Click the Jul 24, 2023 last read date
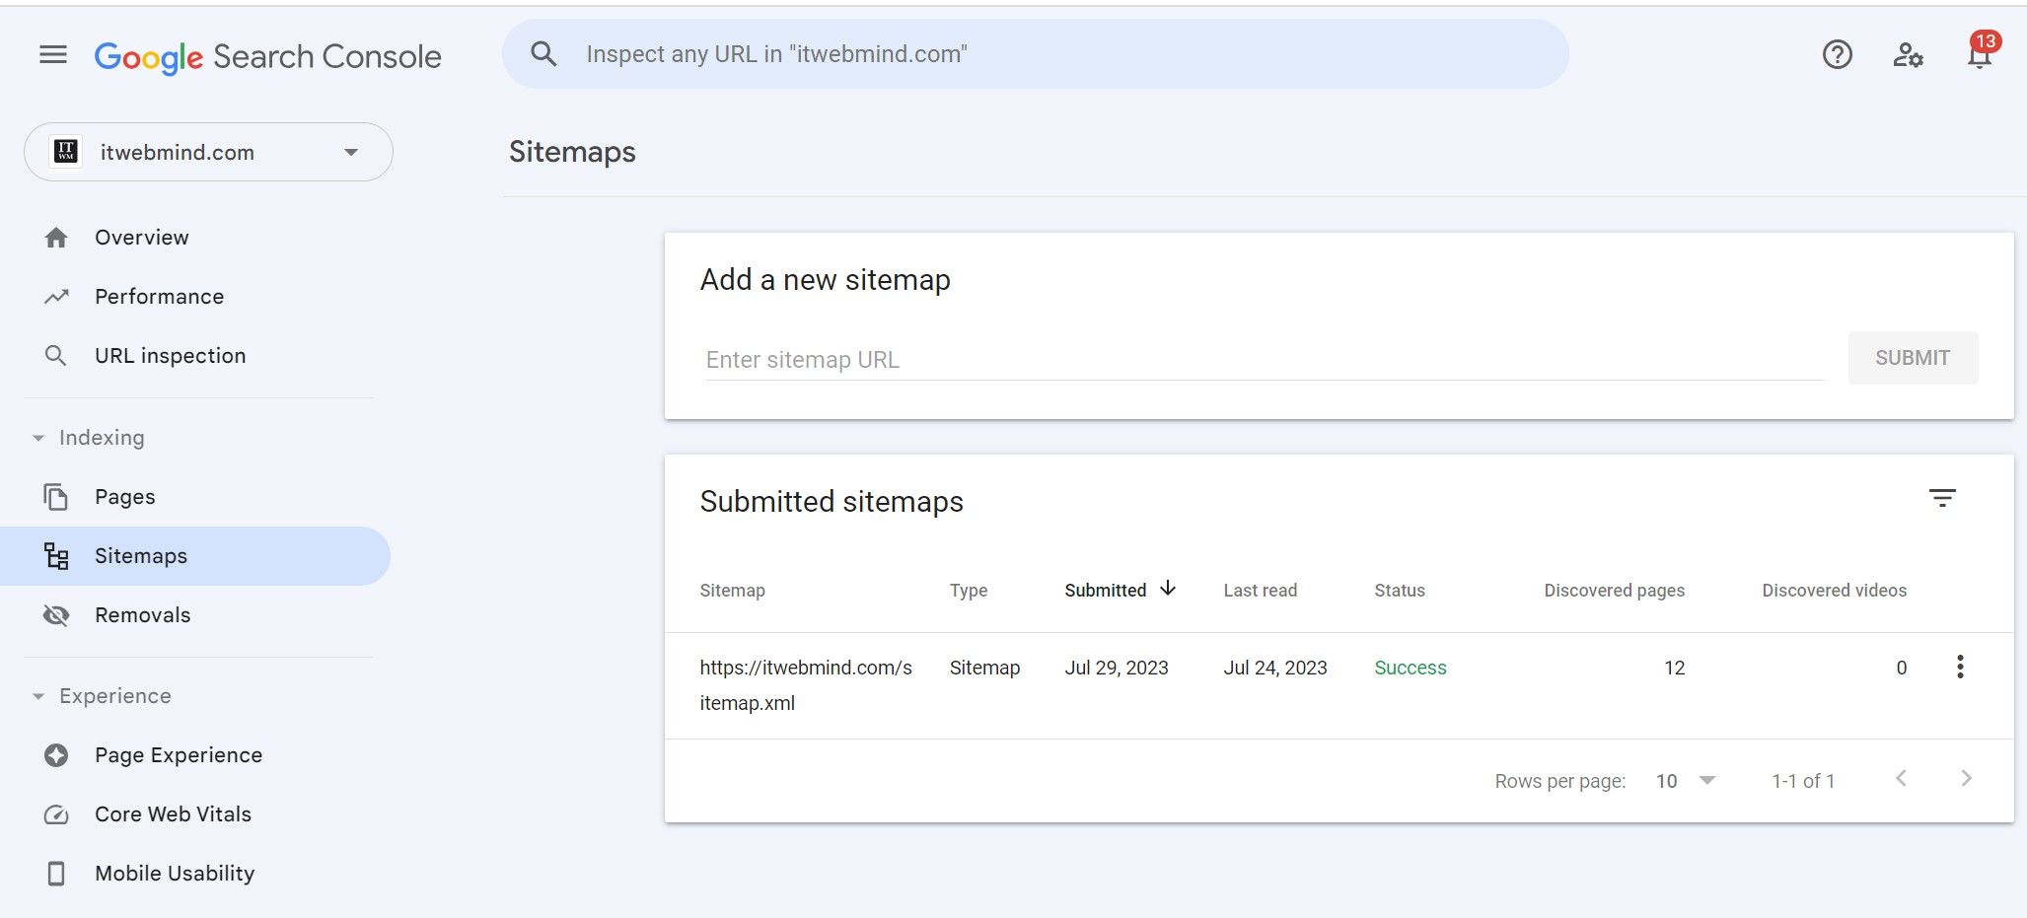2027x918 pixels. point(1274,668)
